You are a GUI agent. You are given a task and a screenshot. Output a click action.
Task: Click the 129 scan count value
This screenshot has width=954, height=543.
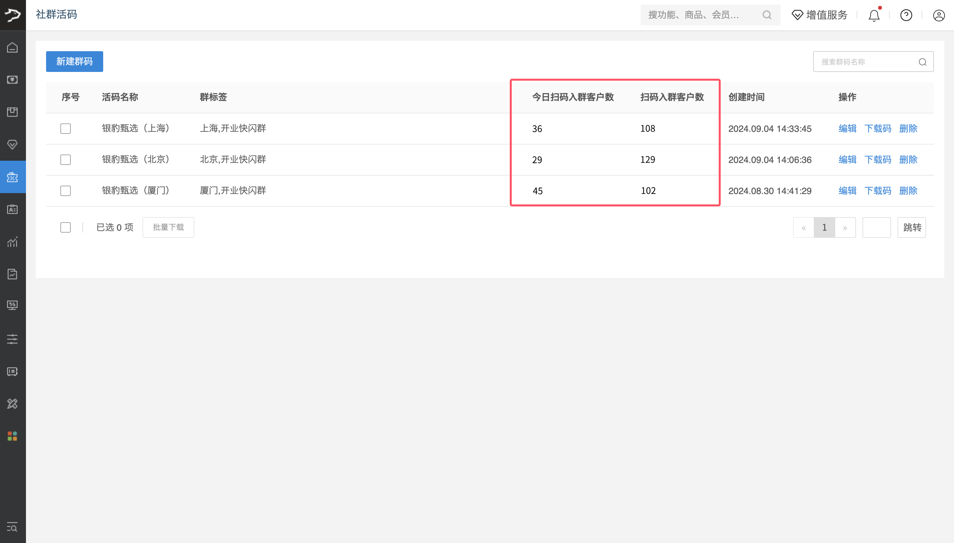[x=648, y=160]
